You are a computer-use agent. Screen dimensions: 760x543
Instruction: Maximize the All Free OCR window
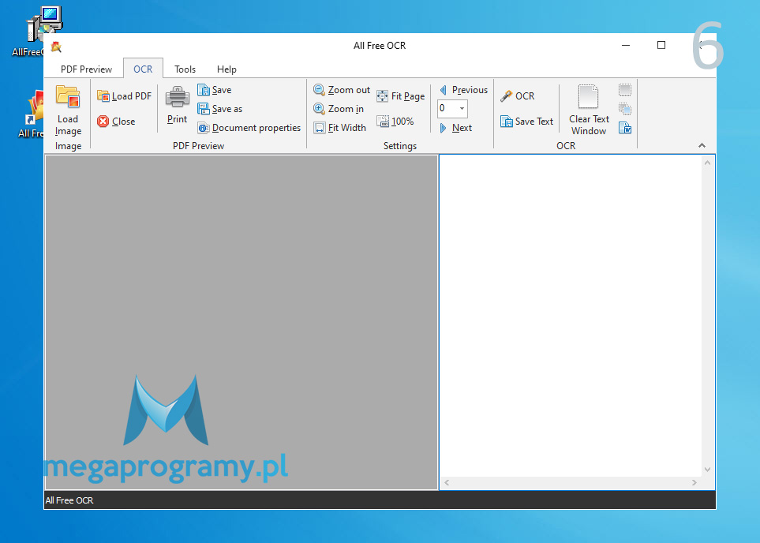pyautogui.click(x=661, y=45)
